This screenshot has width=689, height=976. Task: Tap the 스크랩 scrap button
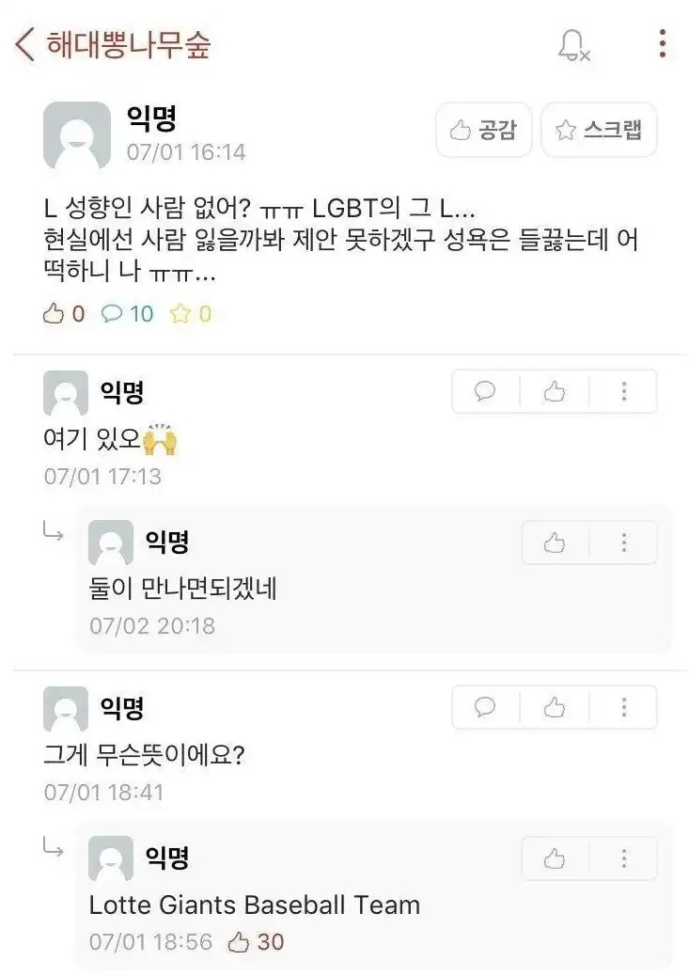[599, 130]
